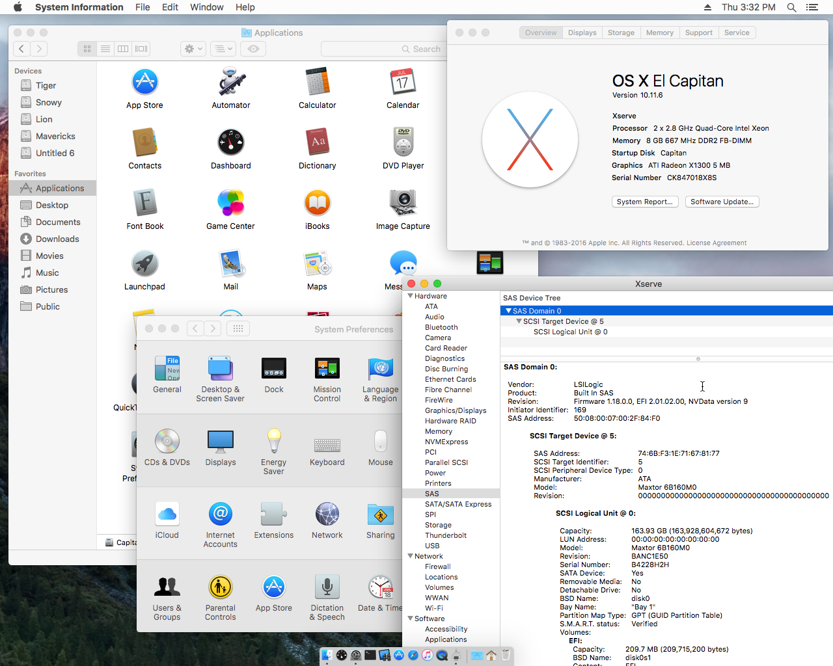The width and height of the screenshot is (833, 666).
Task: Open App Store in Applications window
Action: 144,82
